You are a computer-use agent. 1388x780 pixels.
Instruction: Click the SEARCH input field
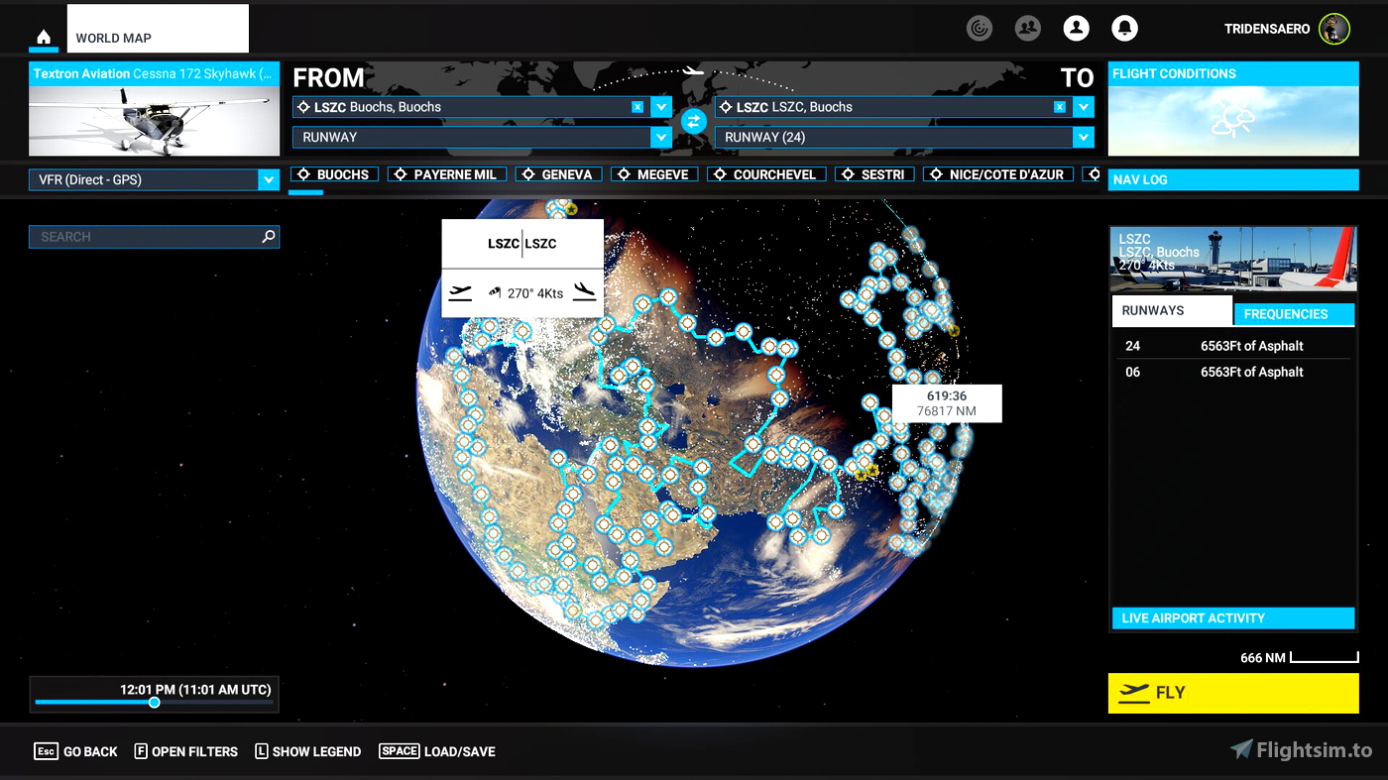coord(154,237)
